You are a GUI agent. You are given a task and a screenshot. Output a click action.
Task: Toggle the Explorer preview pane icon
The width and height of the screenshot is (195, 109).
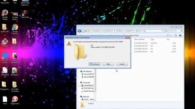pos(175,35)
